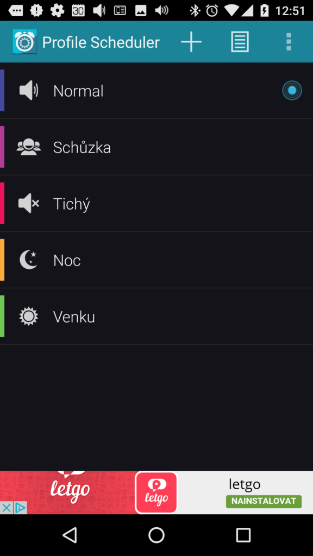
Task: Tap the Schůzka meeting people icon
Action: (x=29, y=147)
